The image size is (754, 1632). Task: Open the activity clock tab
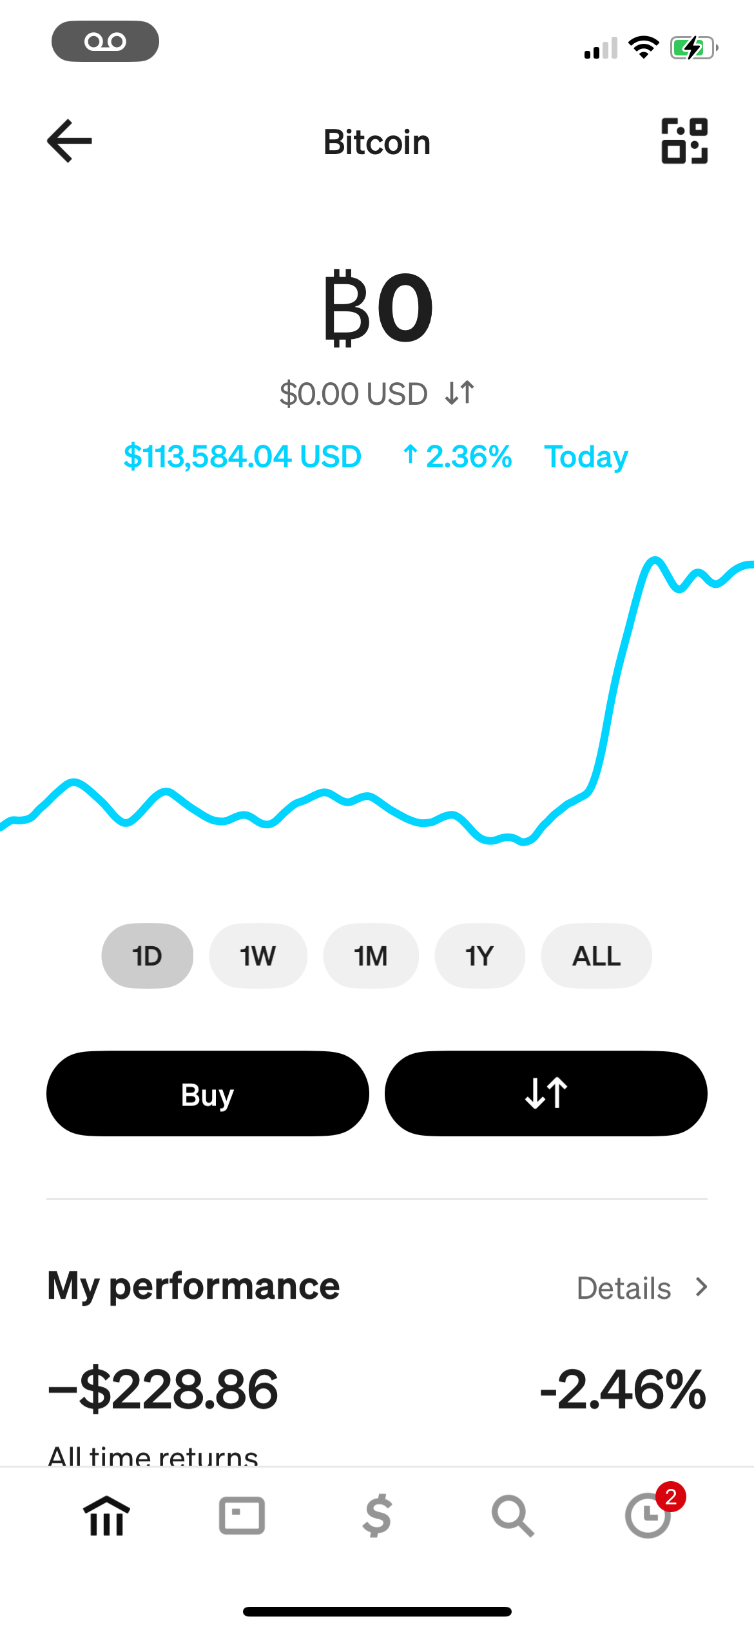(648, 1516)
